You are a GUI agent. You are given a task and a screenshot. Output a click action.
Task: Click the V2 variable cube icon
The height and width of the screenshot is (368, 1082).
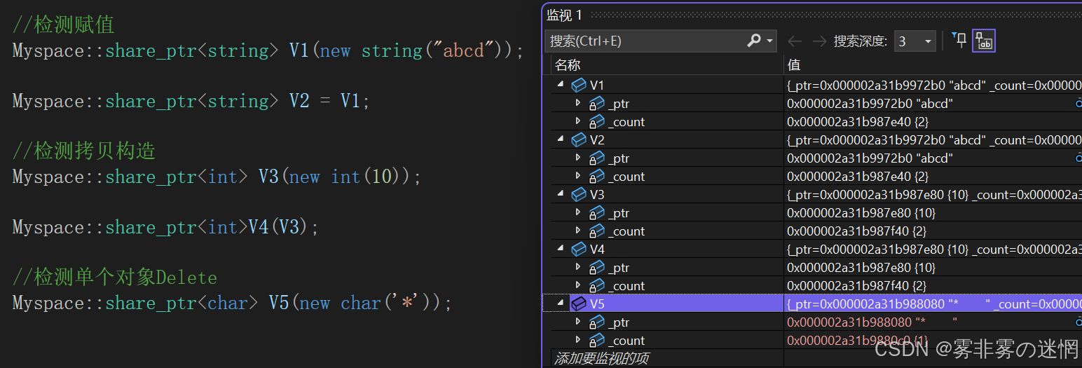coord(579,139)
